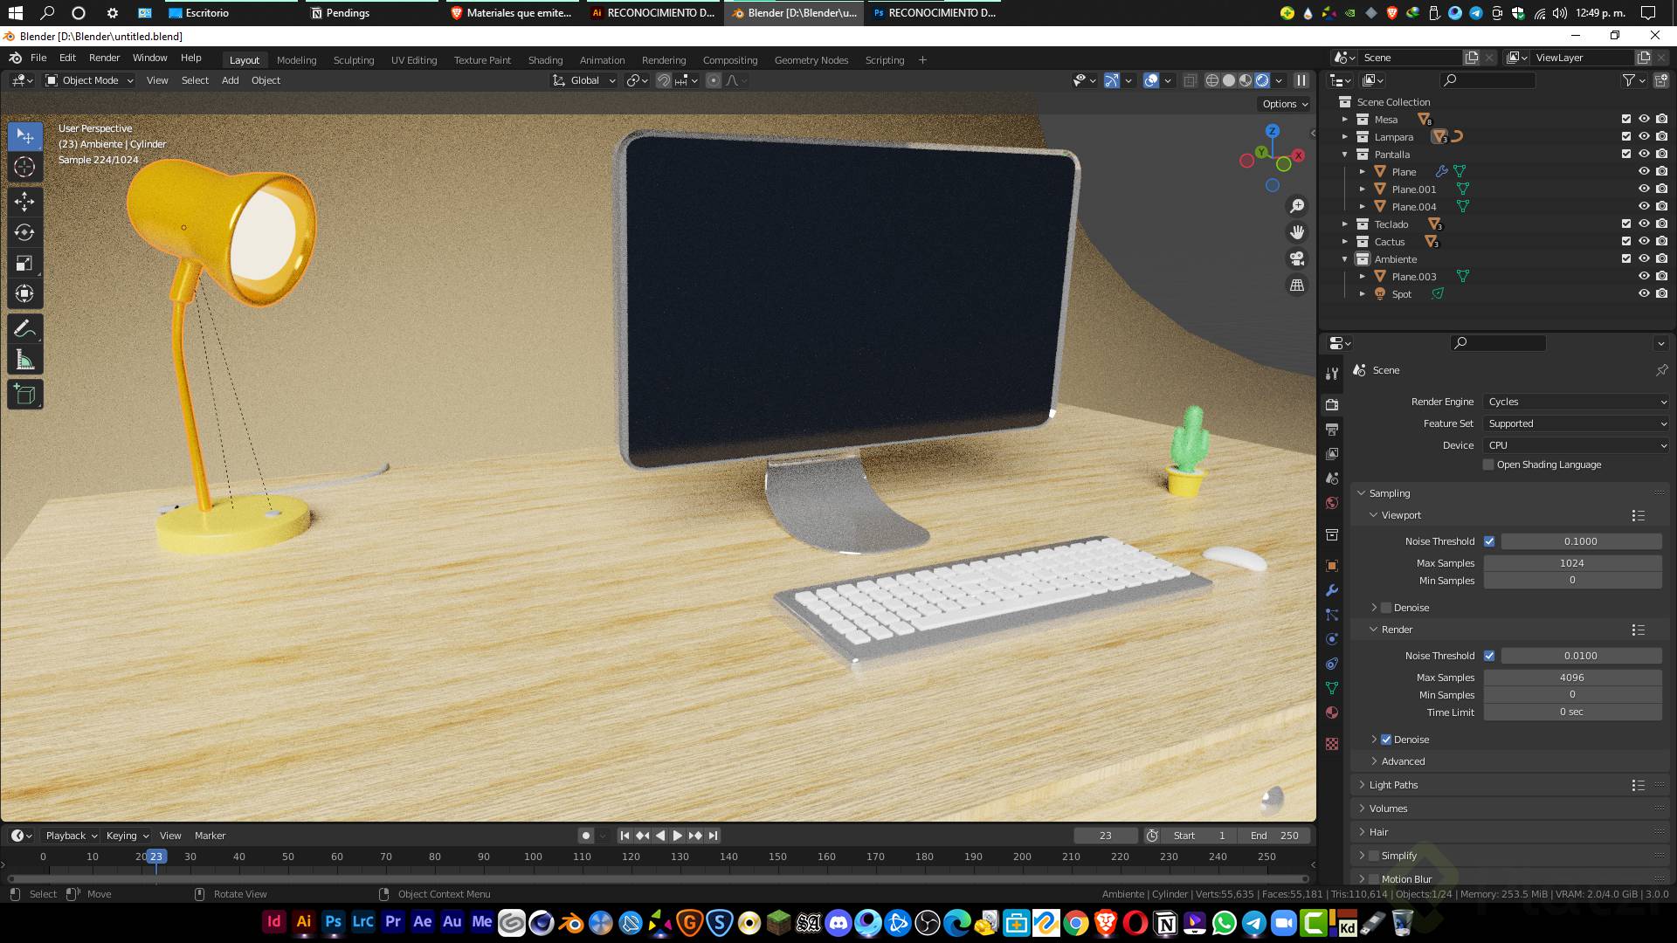Image resolution: width=1677 pixels, height=943 pixels.
Task: Activate the Annotate tool
Action: pos(24,329)
